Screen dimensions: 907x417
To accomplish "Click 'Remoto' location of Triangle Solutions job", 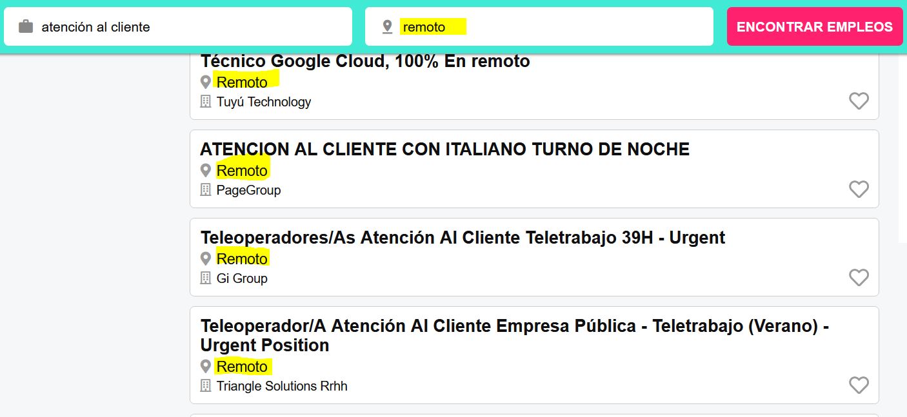I will [242, 367].
